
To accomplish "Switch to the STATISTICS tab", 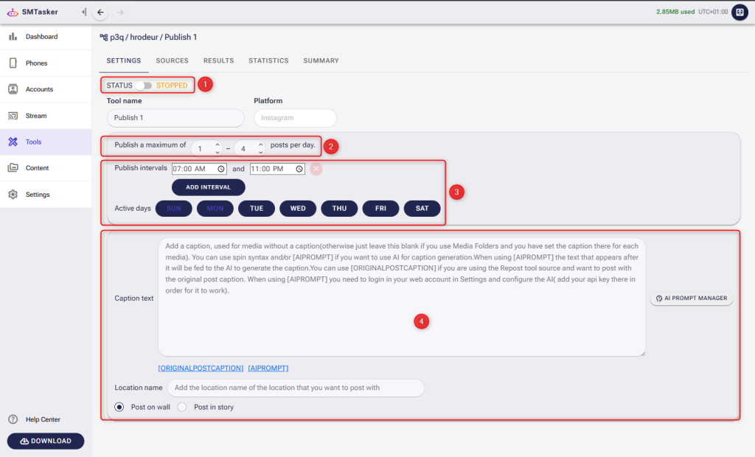I will pyautogui.click(x=268, y=60).
